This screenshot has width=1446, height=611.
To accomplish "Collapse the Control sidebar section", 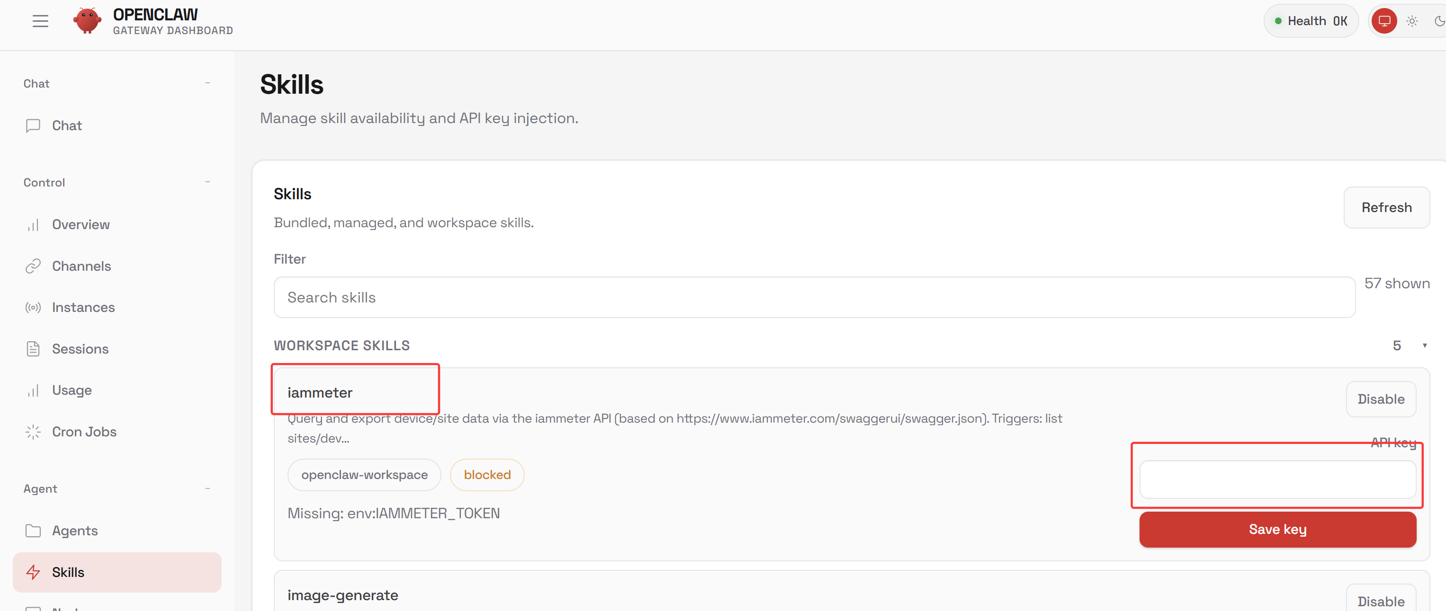I will 207,182.
